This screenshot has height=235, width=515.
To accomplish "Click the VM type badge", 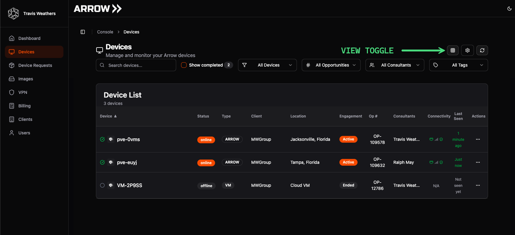I will tap(228, 185).
